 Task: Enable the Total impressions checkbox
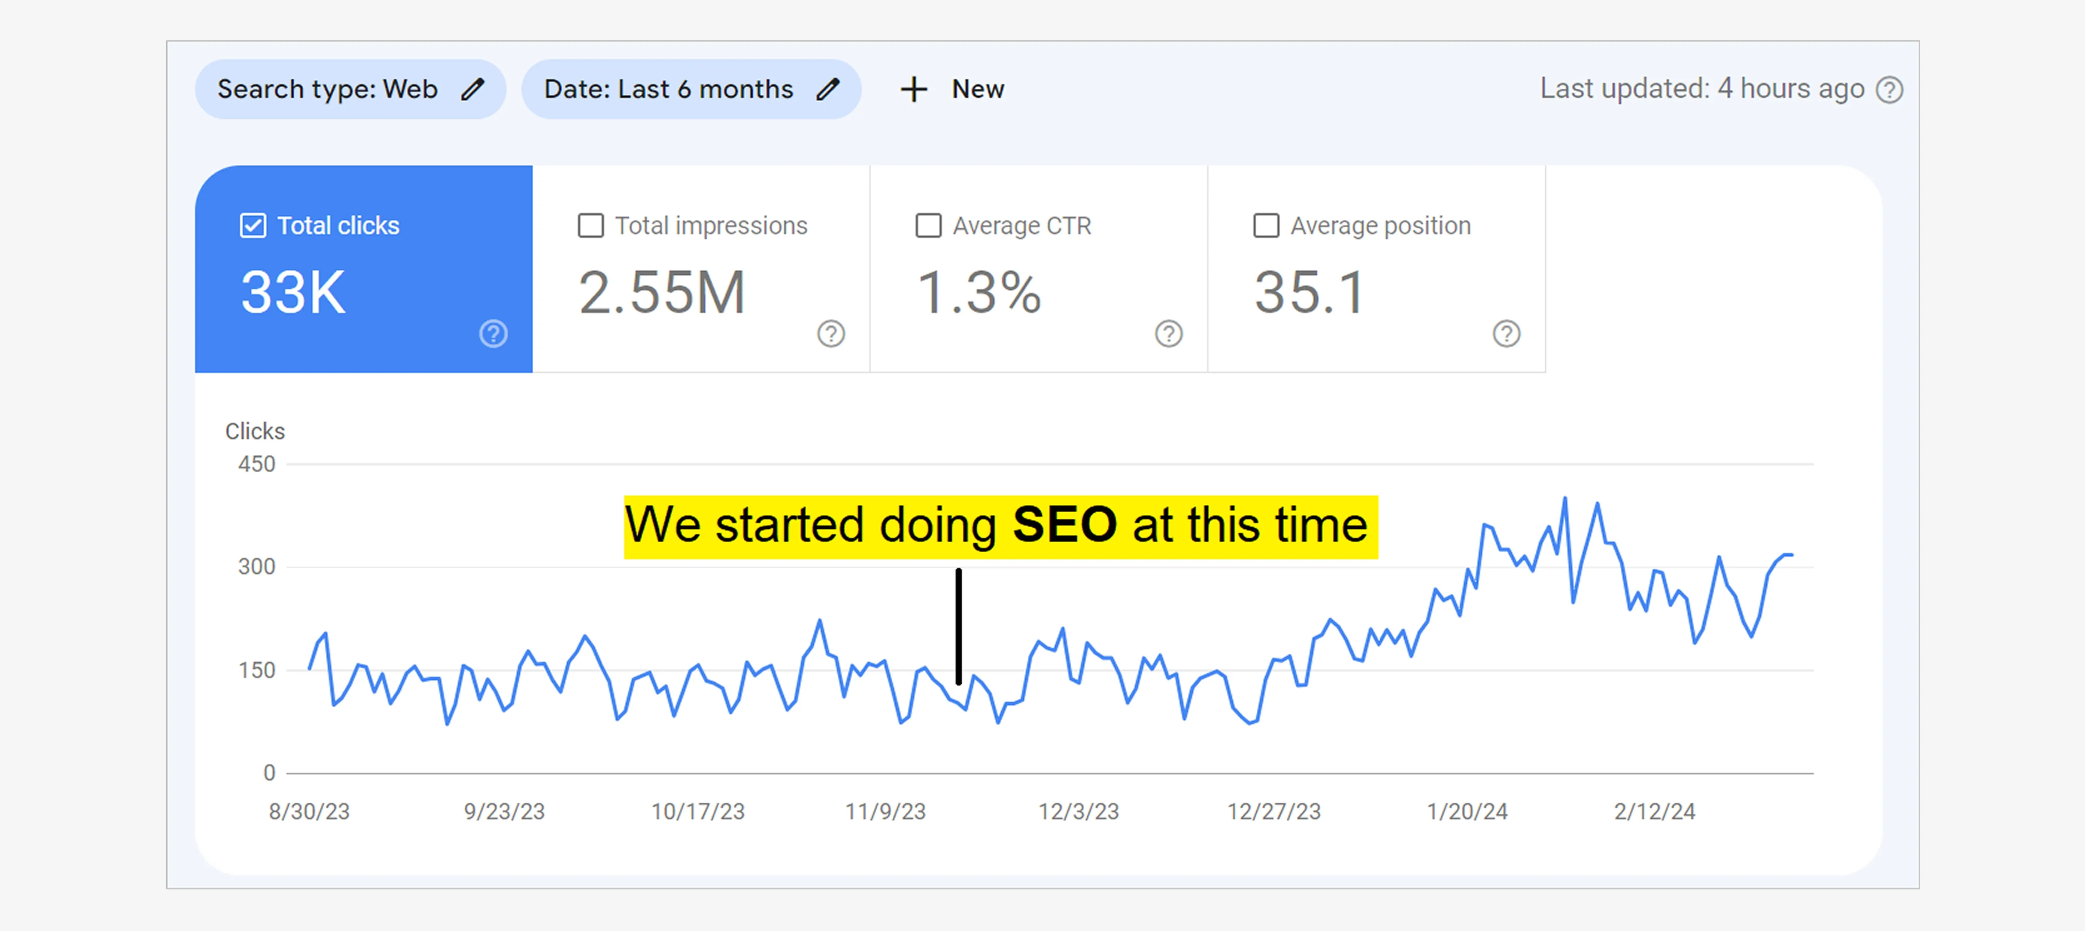click(591, 226)
